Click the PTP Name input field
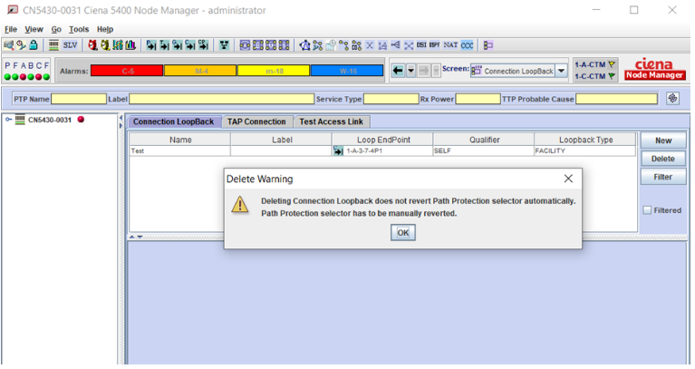Image resolution: width=695 pixels, height=369 pixels. (x=79, y=98)
